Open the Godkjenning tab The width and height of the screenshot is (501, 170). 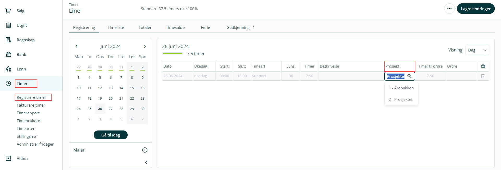pos(238,27)
